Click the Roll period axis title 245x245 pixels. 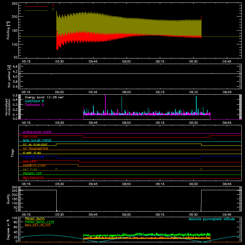coord(9,76)
